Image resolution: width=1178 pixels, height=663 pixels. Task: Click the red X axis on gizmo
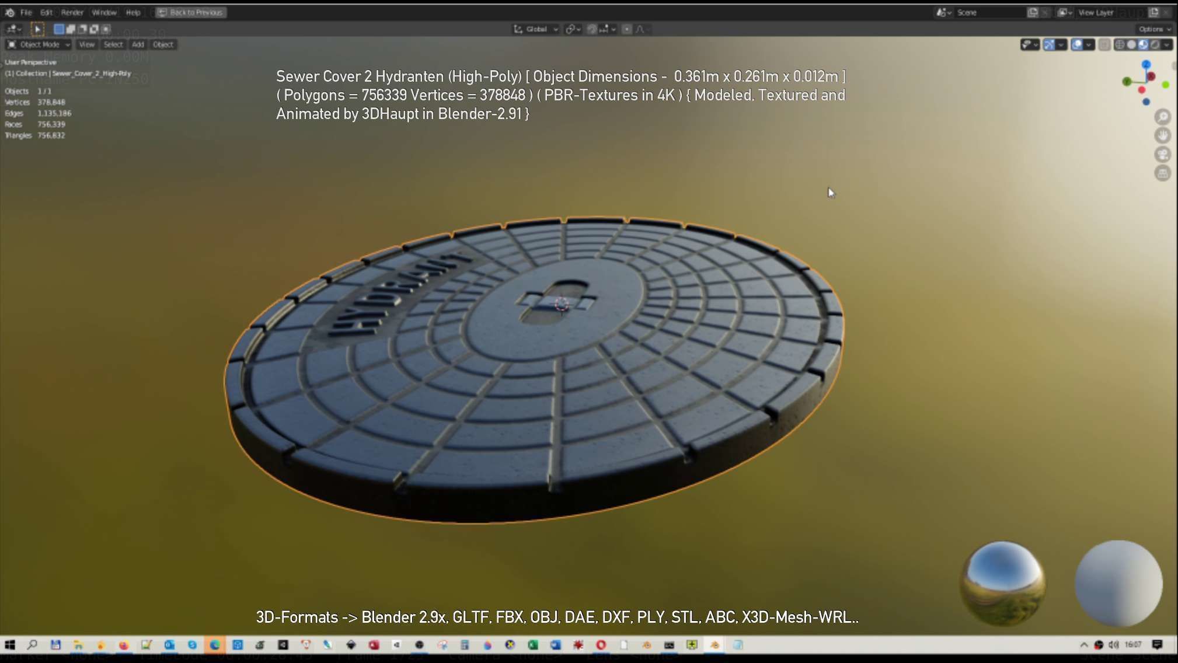click(x=1151, y=76)
